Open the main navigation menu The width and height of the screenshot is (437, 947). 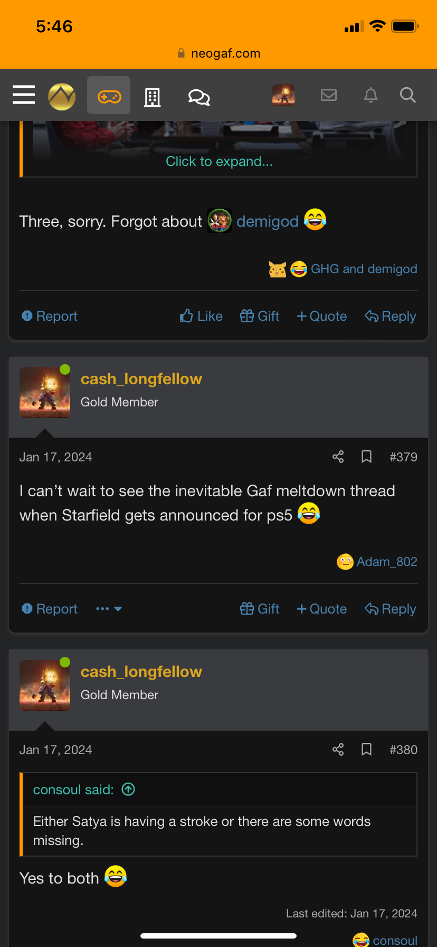23,95
